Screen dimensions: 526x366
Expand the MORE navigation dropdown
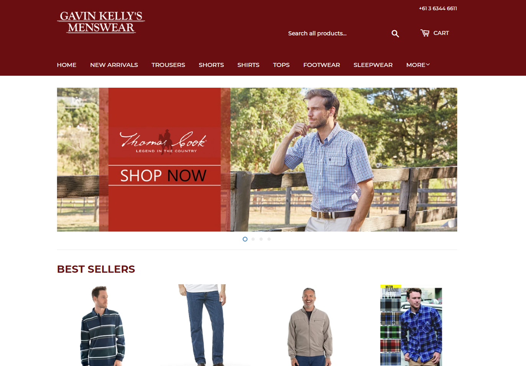(418, 65)
